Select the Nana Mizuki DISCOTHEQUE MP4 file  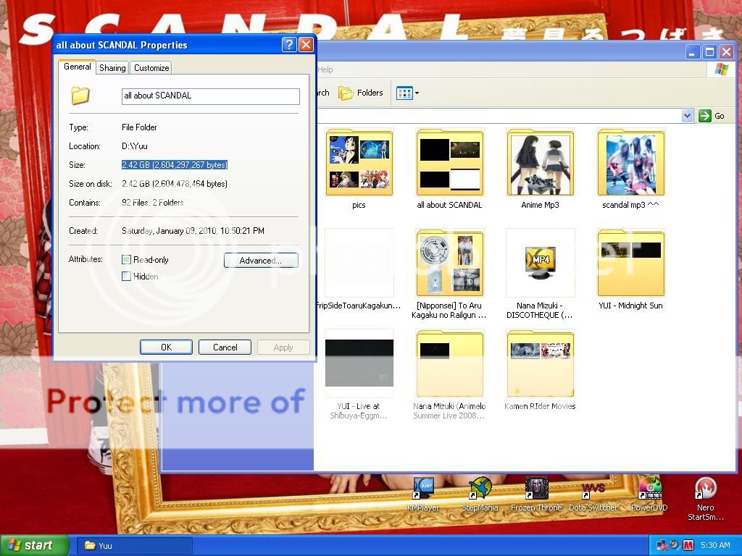(x=540, y=263)
